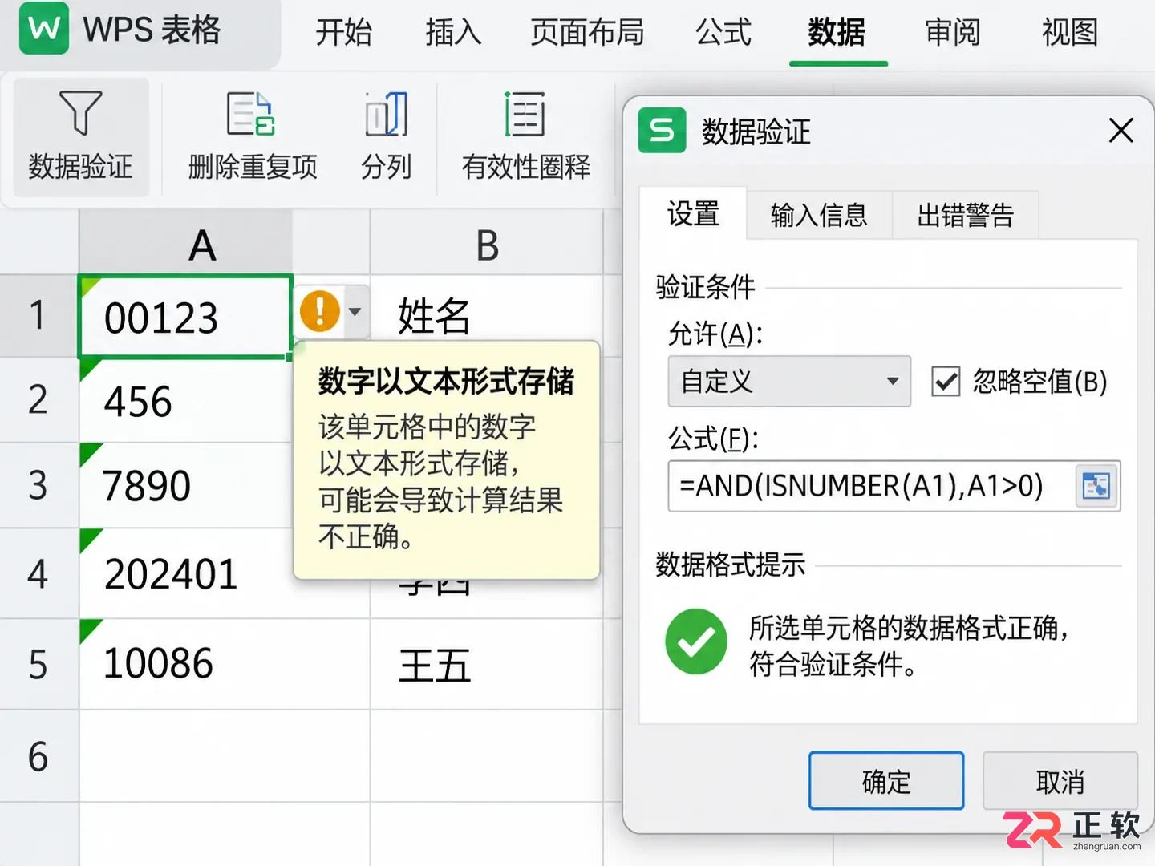Click the 分列 split columns icon
1155x866 pixels.
tap(386, 114)
